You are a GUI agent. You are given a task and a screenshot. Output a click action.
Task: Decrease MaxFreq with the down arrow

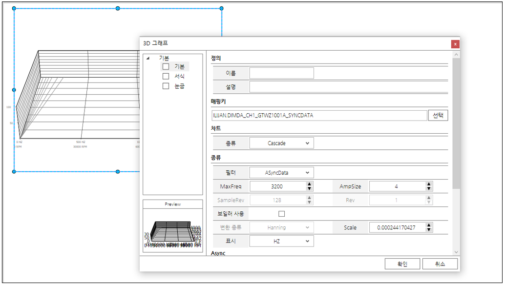309,188
